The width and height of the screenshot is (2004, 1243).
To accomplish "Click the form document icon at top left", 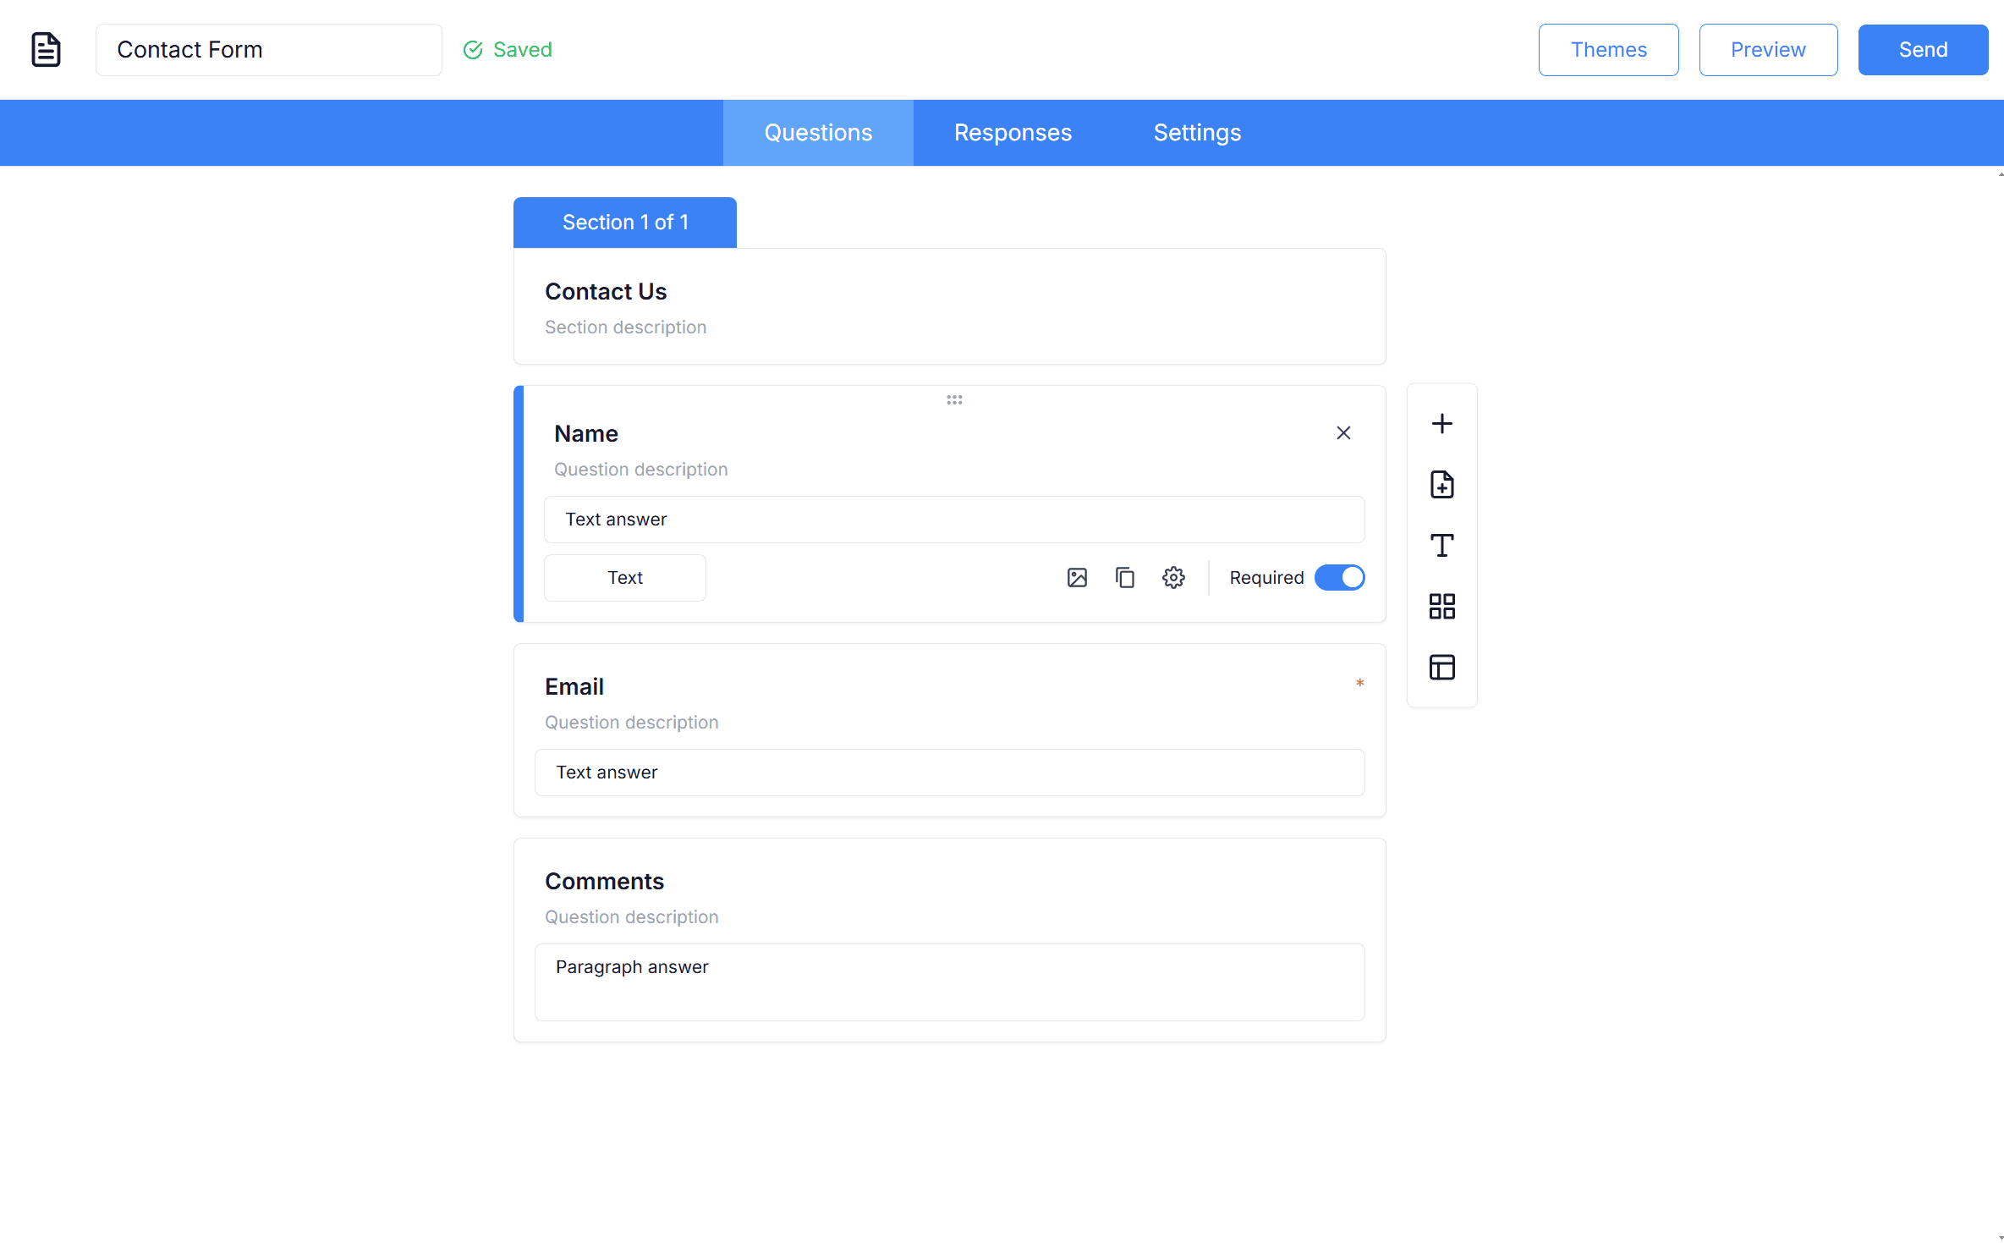I will coord(46,50).
